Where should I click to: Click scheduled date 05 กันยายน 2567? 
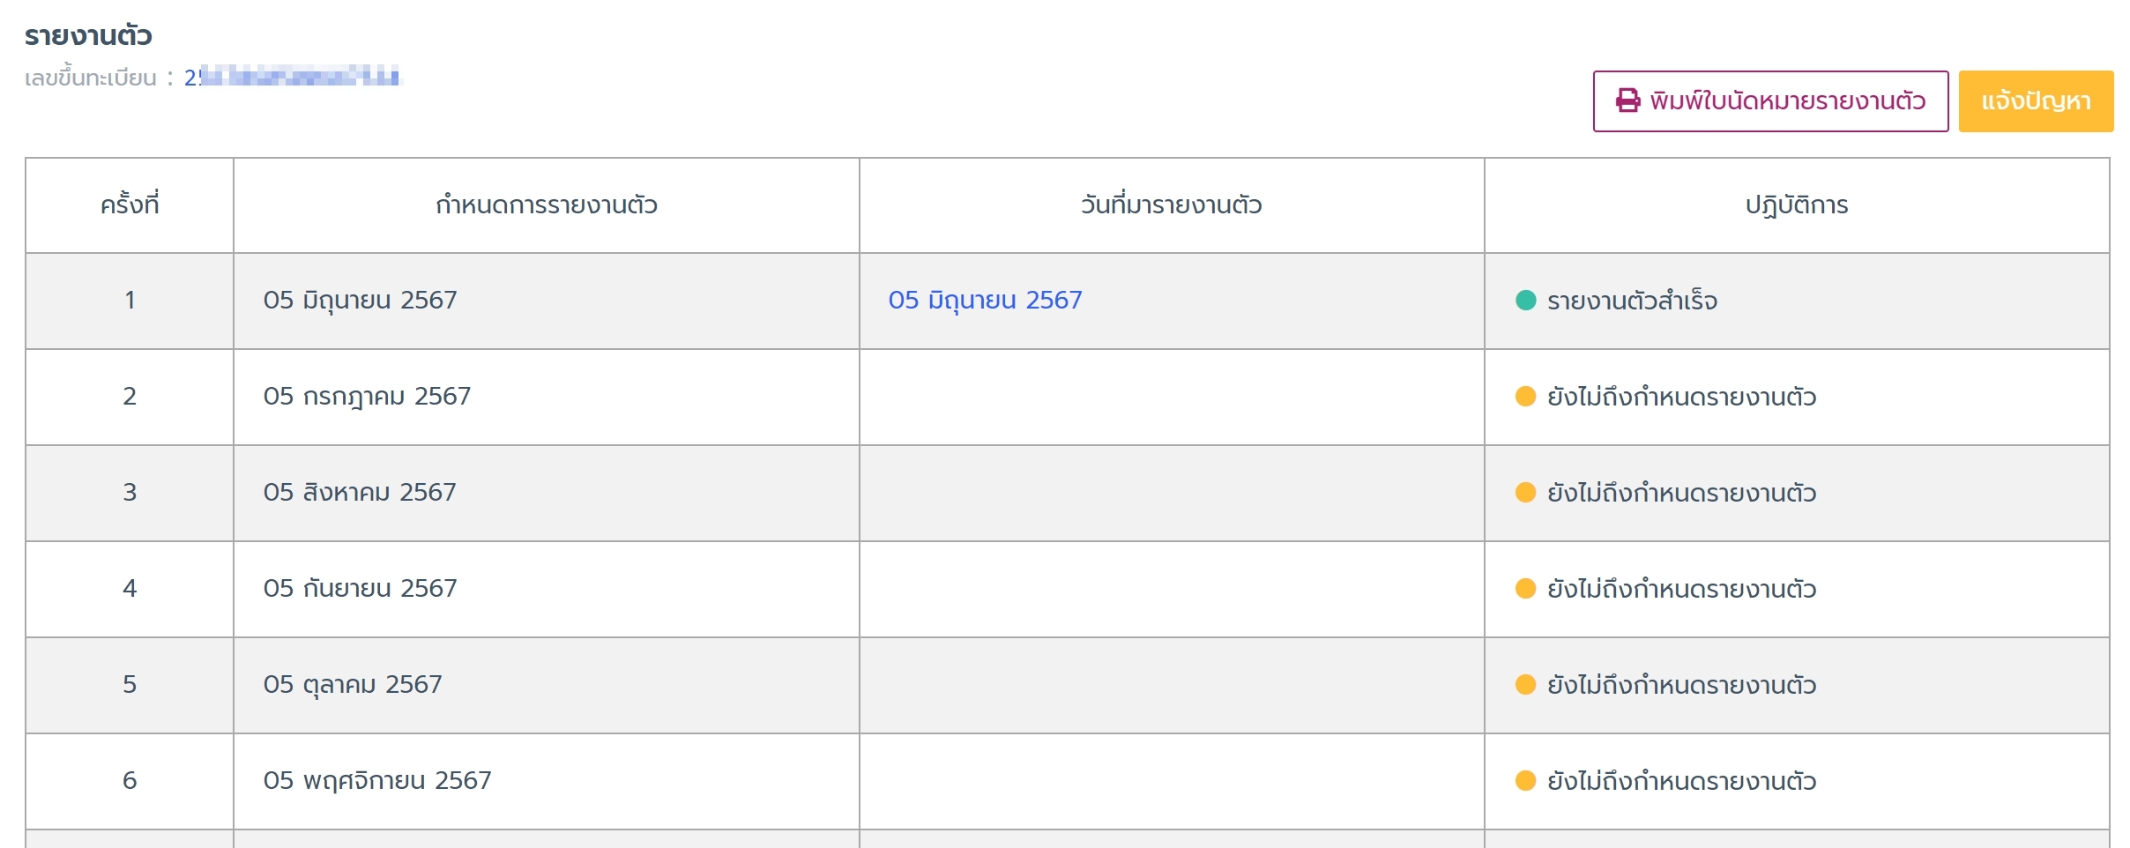(x=360, y=589)
